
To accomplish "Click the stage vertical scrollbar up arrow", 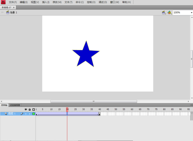I will pyautogui.click(x=192, y=17).
